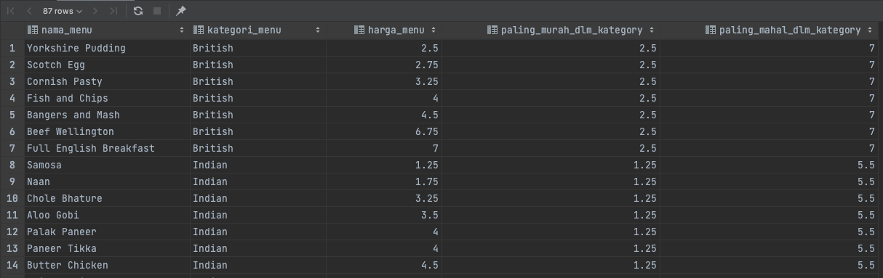Click the stop execution square icon

(x=157, y=11)
